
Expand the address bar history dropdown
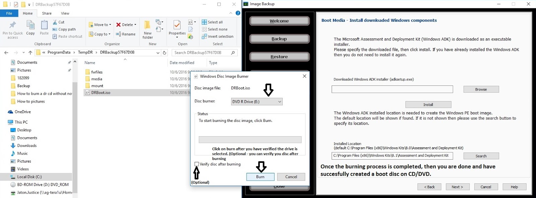(x=158, y=53)
